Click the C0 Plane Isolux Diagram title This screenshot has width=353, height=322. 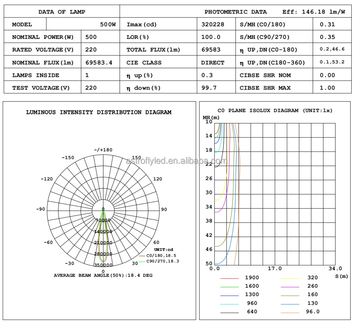coord(275,111)
